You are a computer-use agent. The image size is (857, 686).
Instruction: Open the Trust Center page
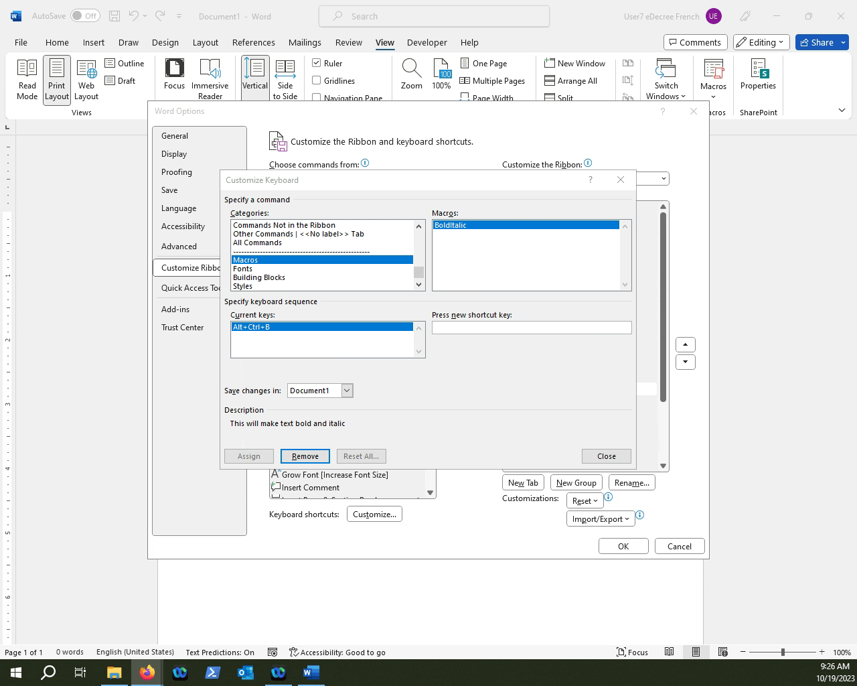click(x=182, y=327)
